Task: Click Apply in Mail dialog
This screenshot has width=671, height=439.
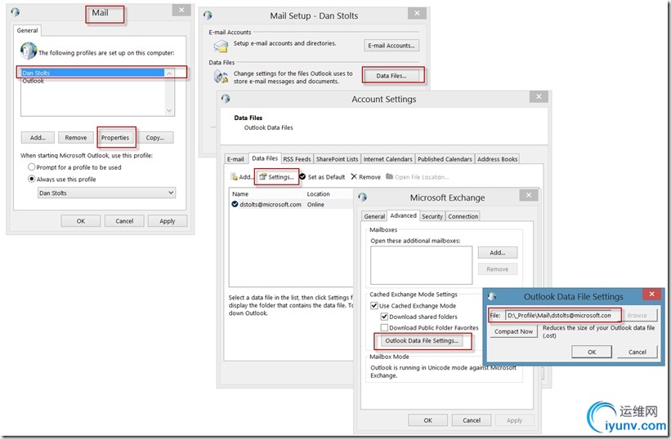Action: (x=168, y=221)
